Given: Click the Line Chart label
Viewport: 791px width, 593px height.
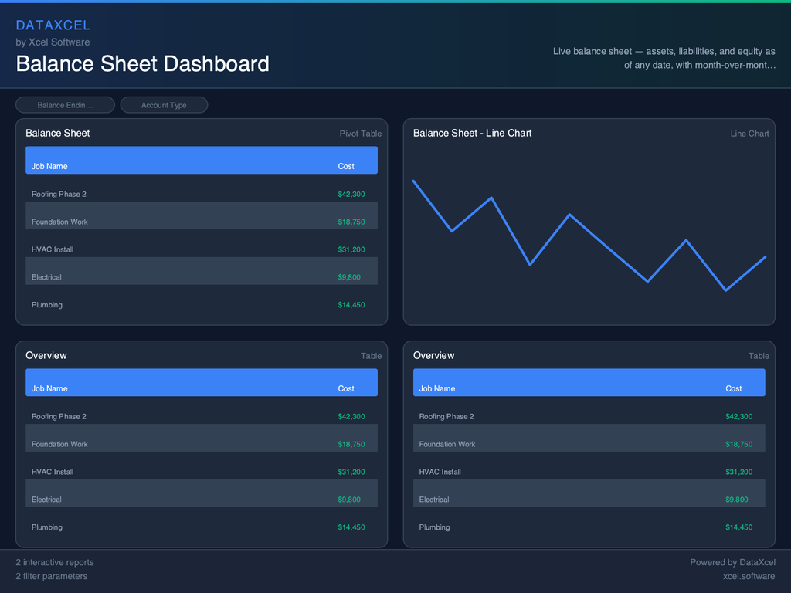Looking at the screenshot, I should point(749,133).
